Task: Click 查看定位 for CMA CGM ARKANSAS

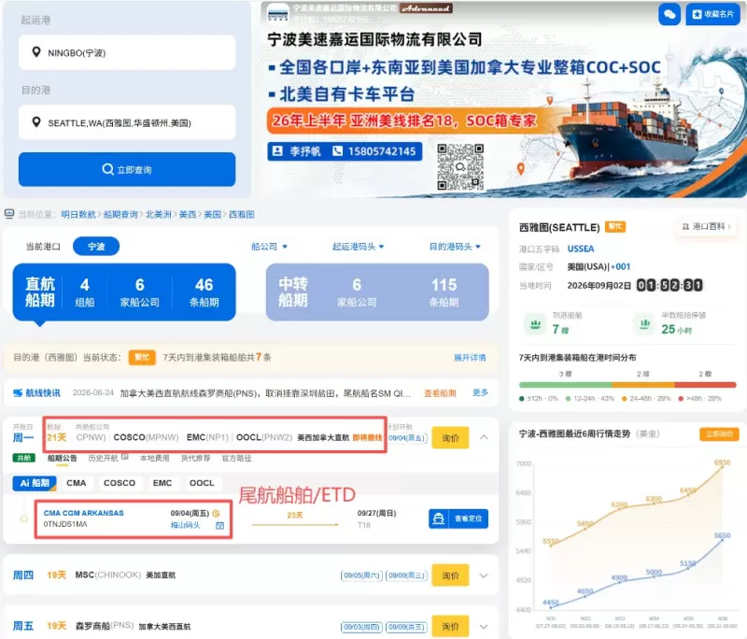Action: pos(458,518)
